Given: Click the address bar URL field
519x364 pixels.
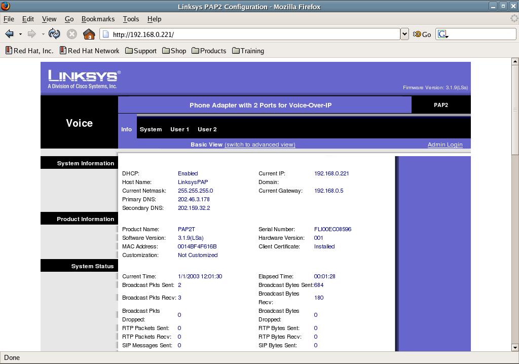Looking at the screenshot, I should coord(253,34).
